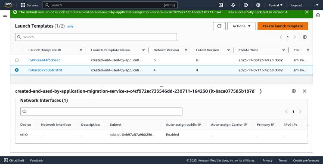Click Feedback in the footer
This screenshot has height=164, width=323.
(x=37, y=160)
